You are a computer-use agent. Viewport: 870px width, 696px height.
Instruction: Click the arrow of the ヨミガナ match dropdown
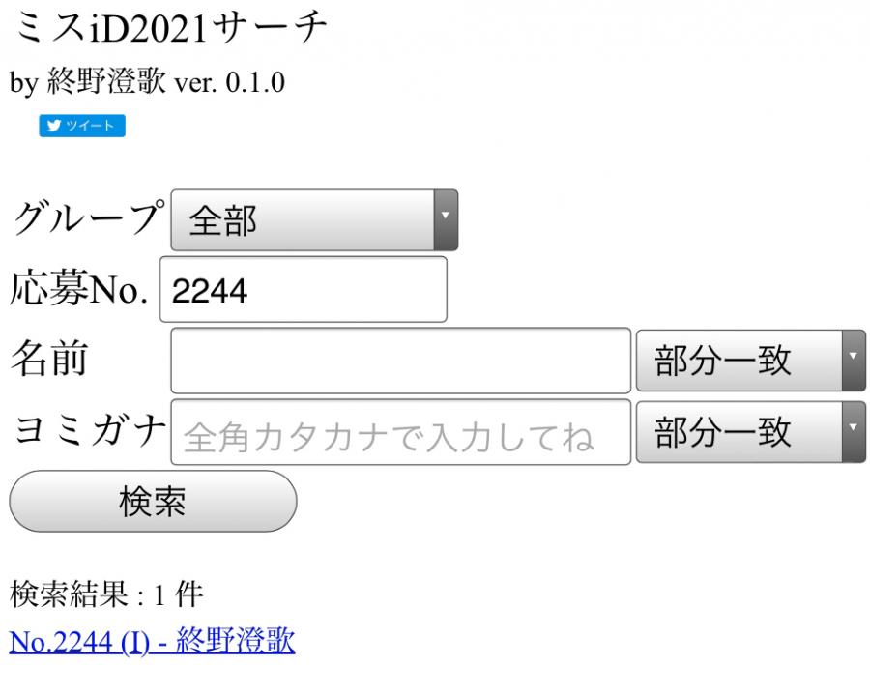(x=854, y=433)
